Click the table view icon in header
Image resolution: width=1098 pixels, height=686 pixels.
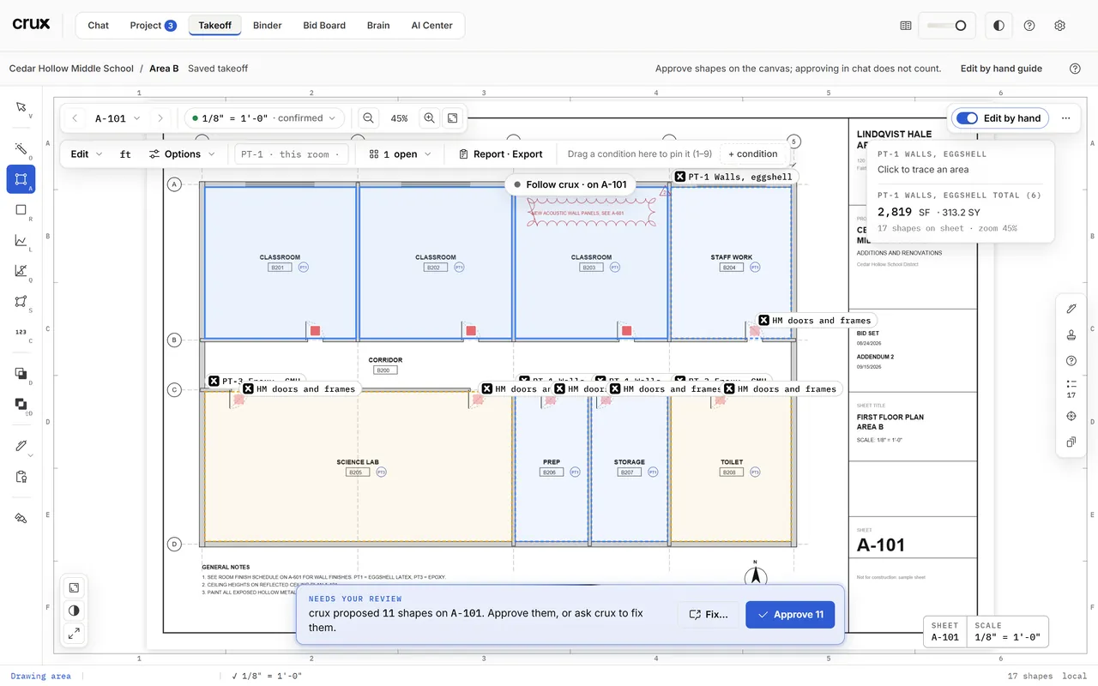(x=905, y=26)
